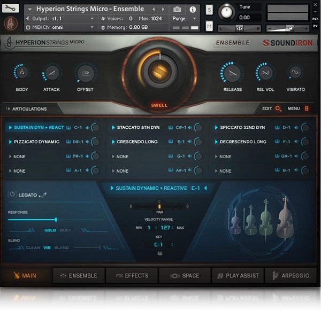The width and height of the screenshot is (321, 310).
Task: Mute the instrument with M button
Action: (x=209, y=26)
